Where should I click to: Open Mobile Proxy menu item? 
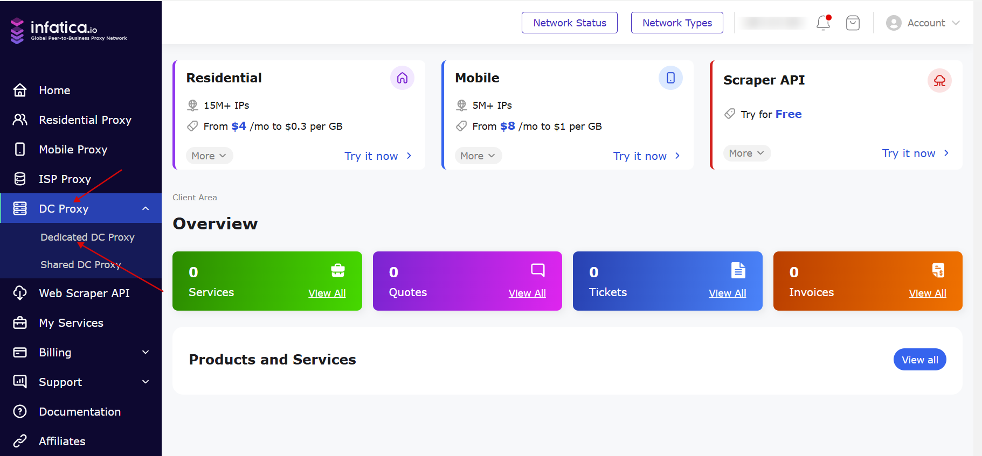81,149
